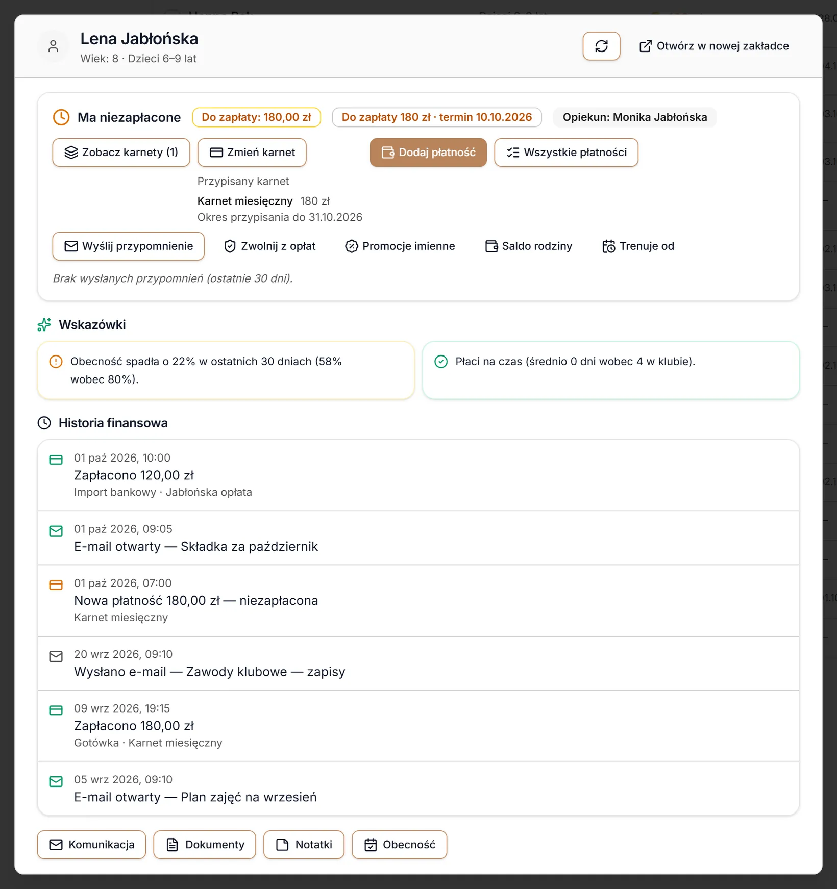Click the clock icon beside Historia finansowa

click(44, 423)
